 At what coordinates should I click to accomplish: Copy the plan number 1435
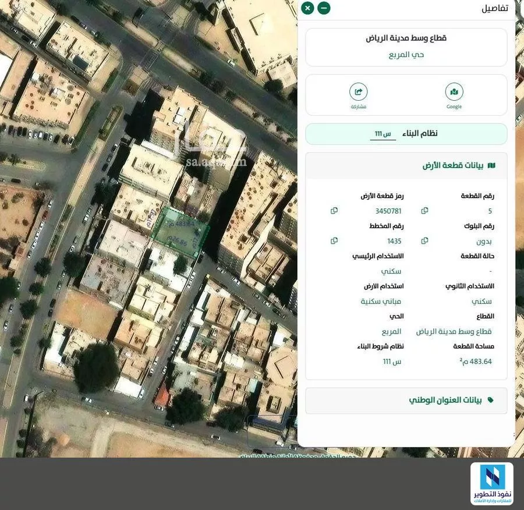coord(334,241)
